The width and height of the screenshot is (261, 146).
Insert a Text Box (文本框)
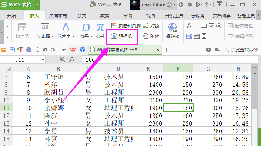(45, 31)
